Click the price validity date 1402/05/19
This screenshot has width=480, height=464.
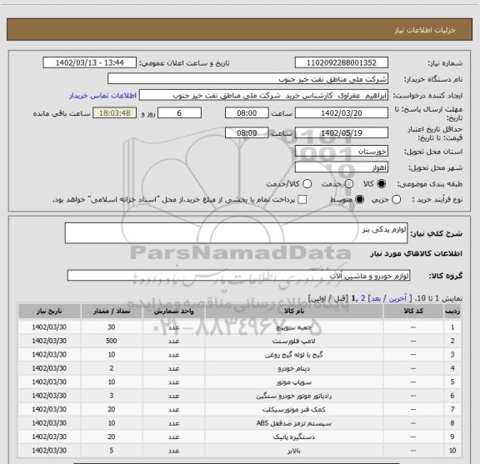point(342,133)
